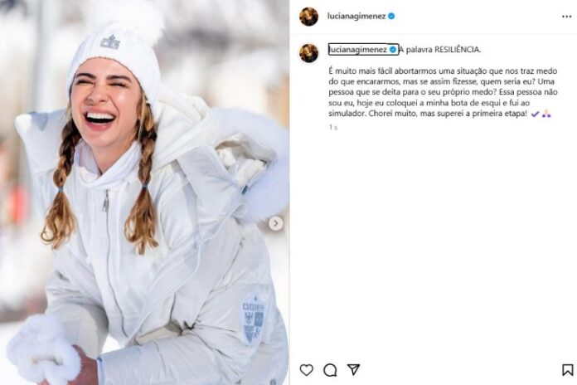
Task: Click the profile avatar in post header
Action: (308, 16)
